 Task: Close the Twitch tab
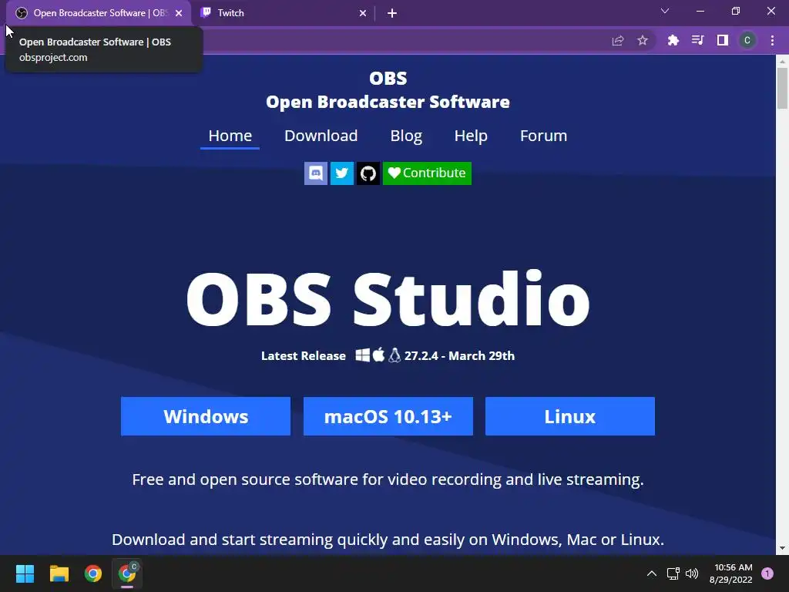pyautogui.click(x=363, y=13)
